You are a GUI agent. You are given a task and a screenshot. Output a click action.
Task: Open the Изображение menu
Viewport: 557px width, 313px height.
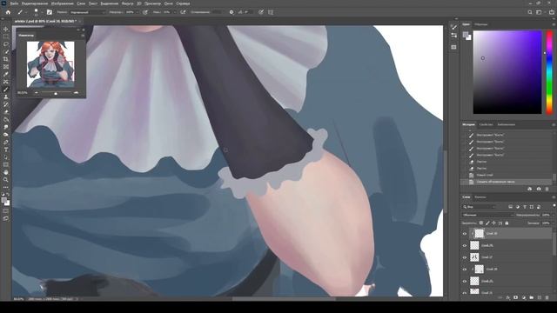tap(62, 3)
